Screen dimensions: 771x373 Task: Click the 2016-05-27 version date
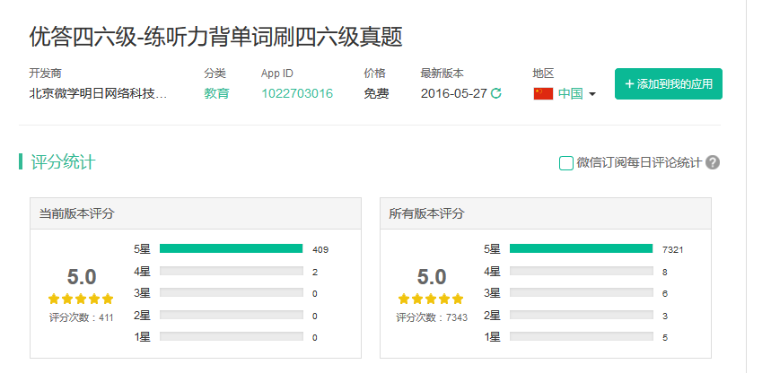tap(453, 93)
